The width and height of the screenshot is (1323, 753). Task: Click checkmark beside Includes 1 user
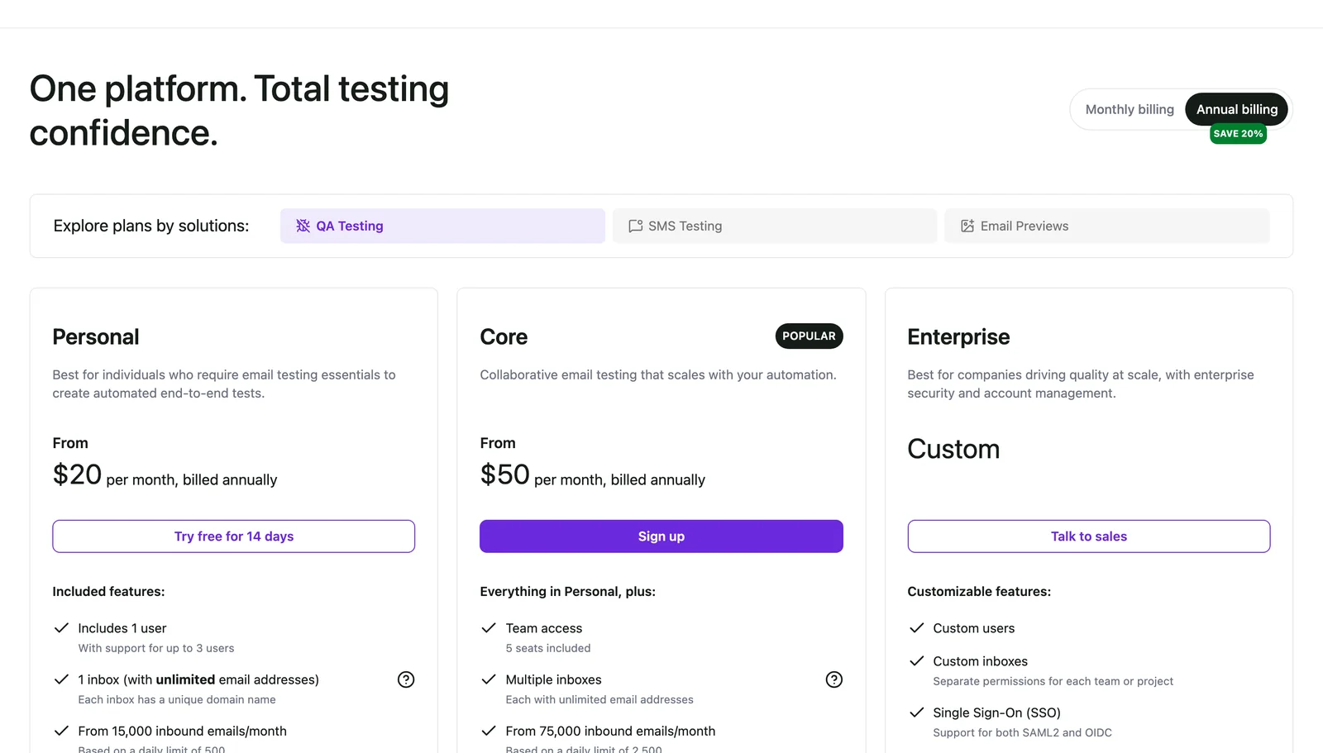tap(61, 628)
